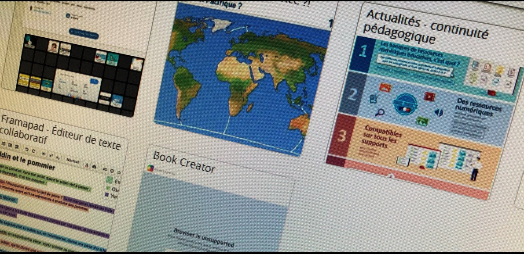
Task: Click the blue search button in the tile grid
Action: pyautogui.click(x=95, y=81)
